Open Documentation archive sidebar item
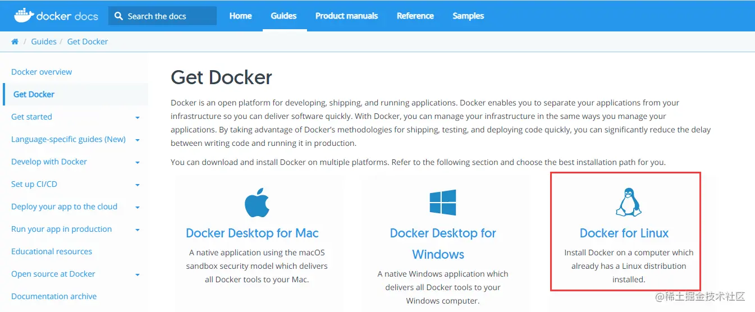This screenshot has height=312, width=755. pyautogui.click(x=54, y=296)
